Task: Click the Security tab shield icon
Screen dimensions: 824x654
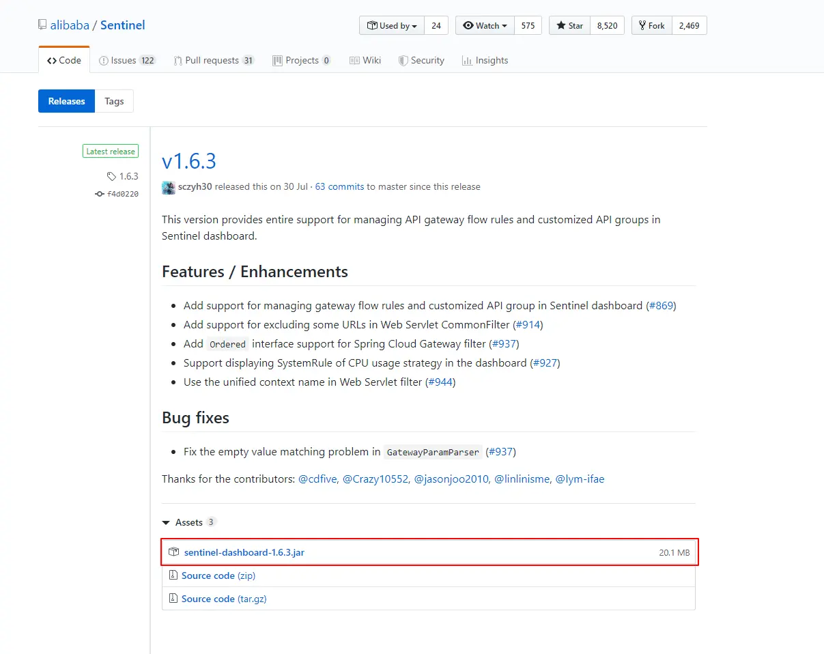Action: tap(403, 60)
